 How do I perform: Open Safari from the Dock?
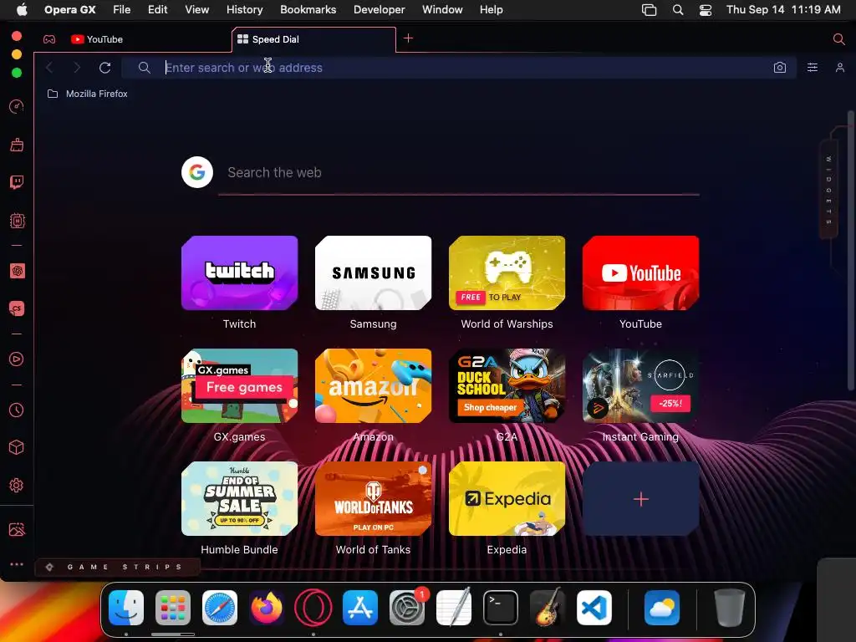point(220,608)
